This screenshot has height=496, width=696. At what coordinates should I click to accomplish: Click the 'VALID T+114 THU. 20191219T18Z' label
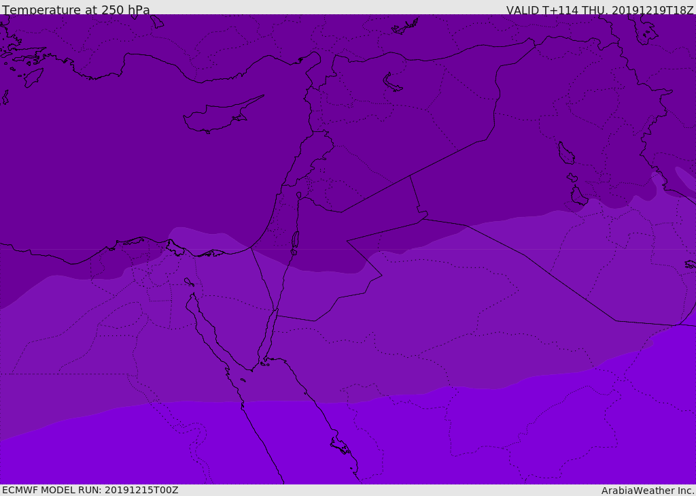point(599,10)
